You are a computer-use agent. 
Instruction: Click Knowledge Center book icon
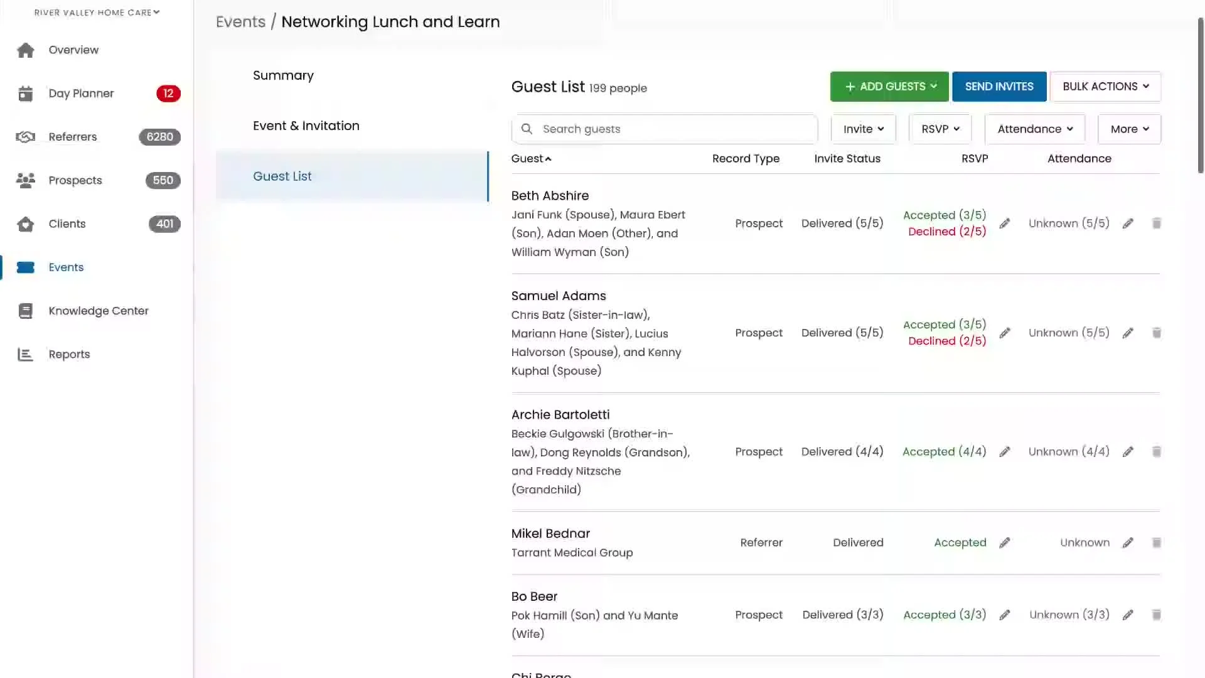[x=26, y=311]
